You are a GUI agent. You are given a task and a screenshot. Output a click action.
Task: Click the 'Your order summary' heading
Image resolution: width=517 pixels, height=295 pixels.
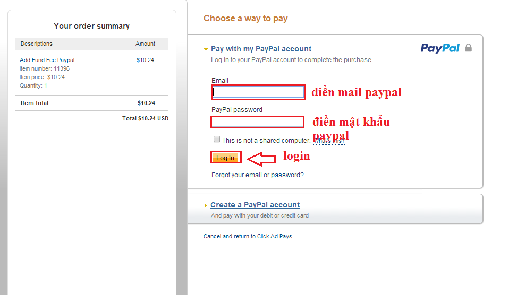point(92,26)
